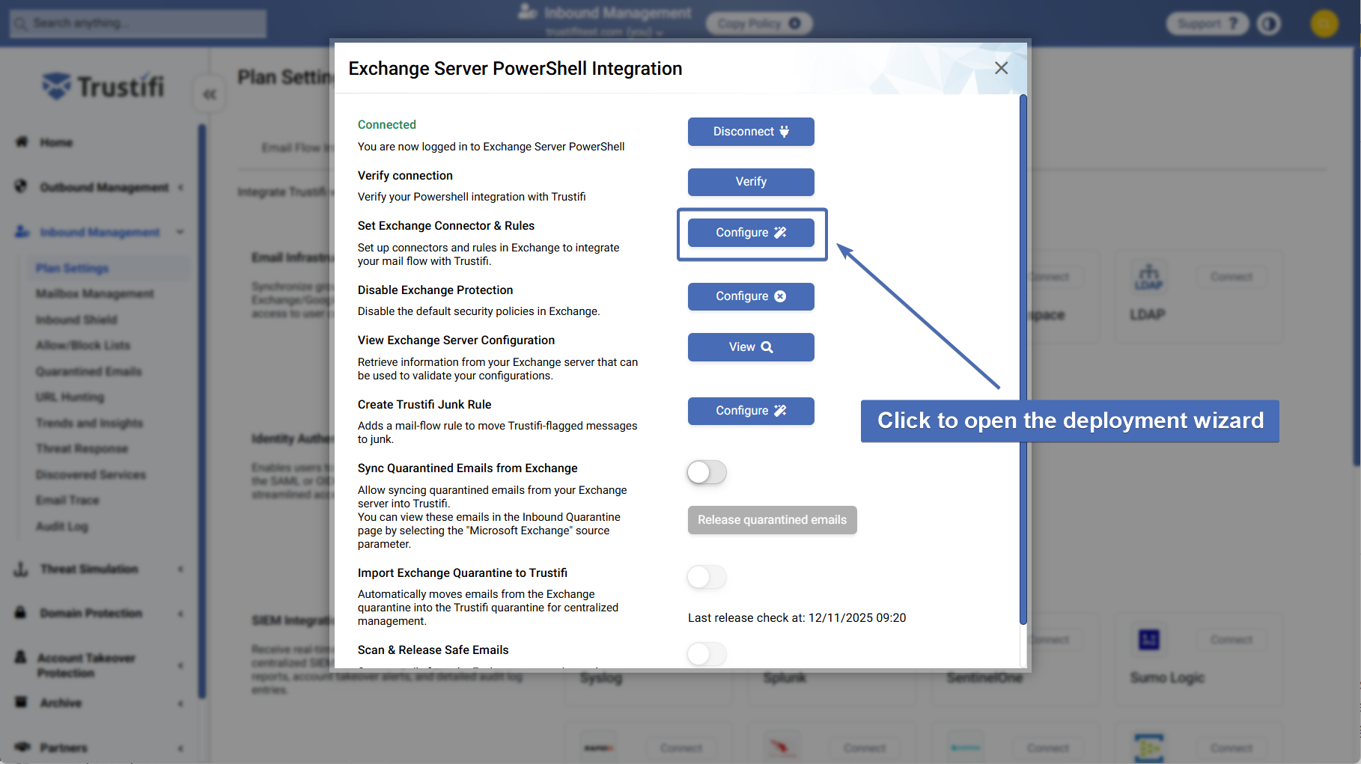
Task: Click the Copy Policy button
Action: click(x=759, y=24)
